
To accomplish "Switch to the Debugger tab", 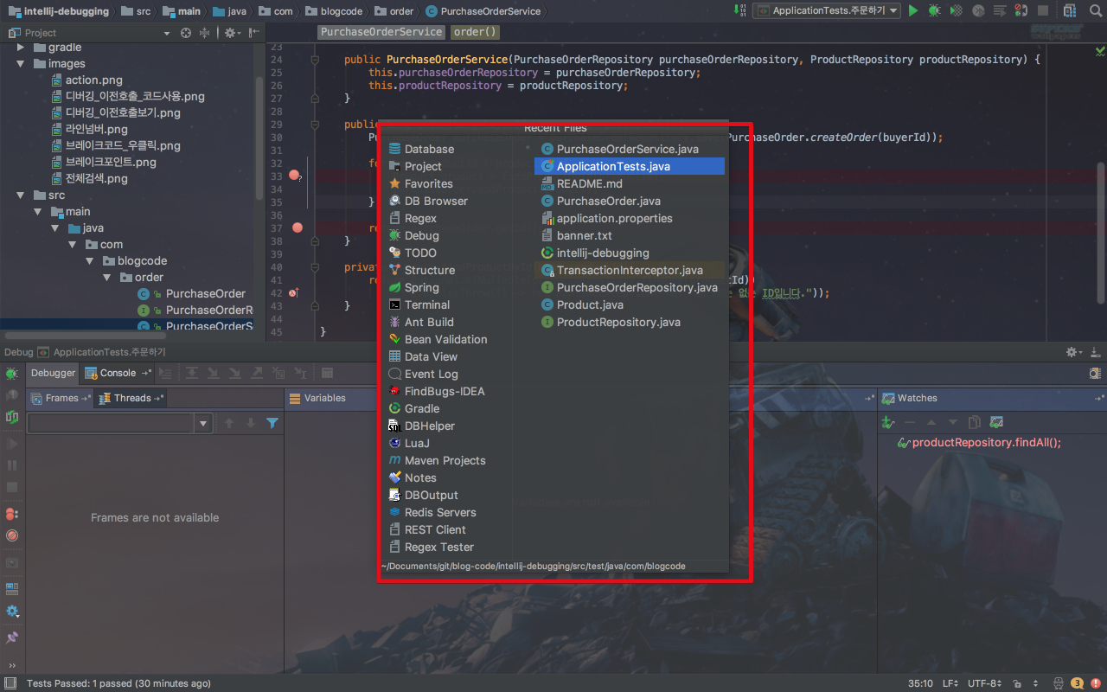I will (53, 373).
